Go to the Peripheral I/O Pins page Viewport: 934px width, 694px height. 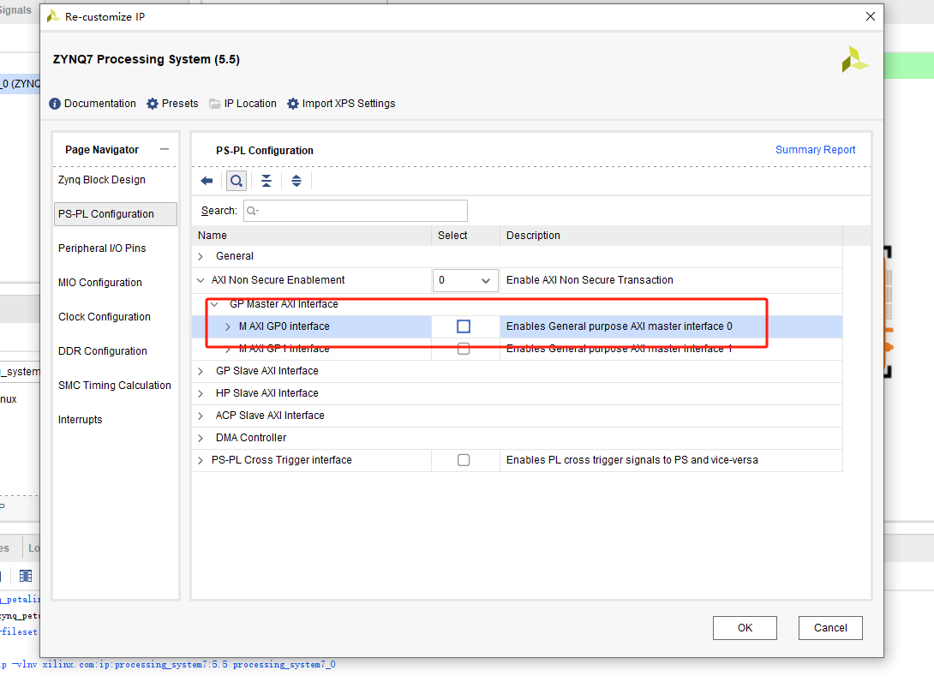[x=102, y=248]
